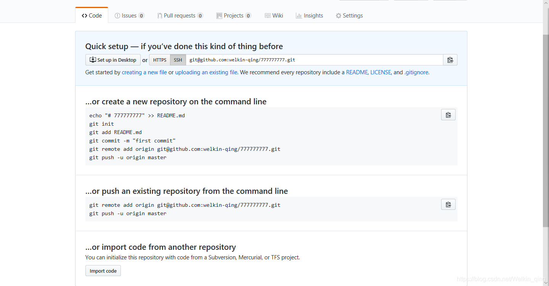Select the HTTPS protocol toggle
Screen dimensions: 549x286
160,60
